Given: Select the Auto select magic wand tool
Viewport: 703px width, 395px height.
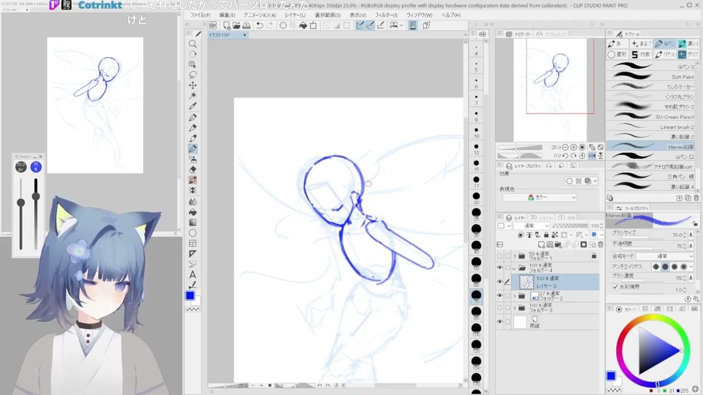Looking at the screenshot, I should click(x=193, y=95).
